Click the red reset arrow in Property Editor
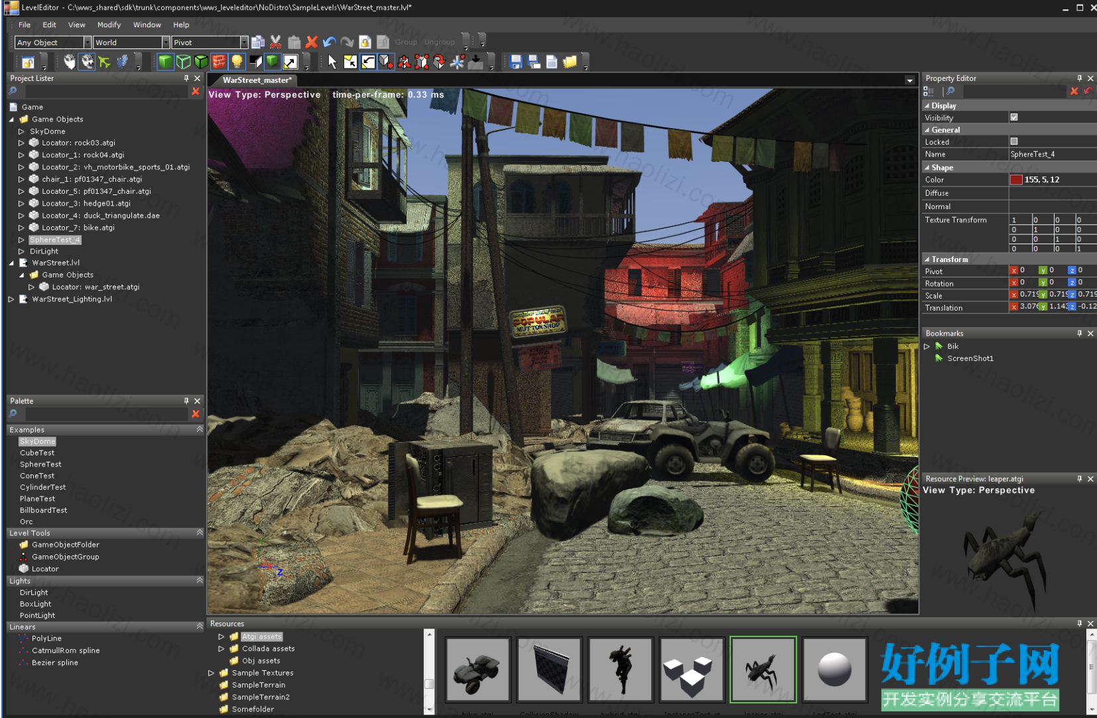 (x=1088, y=91)
